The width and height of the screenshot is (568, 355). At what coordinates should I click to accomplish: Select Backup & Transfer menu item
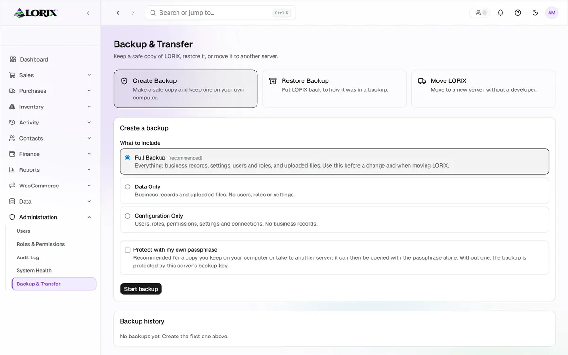[x=54, y=284]
